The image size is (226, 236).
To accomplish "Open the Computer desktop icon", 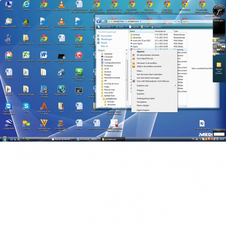I will [9, 6].
